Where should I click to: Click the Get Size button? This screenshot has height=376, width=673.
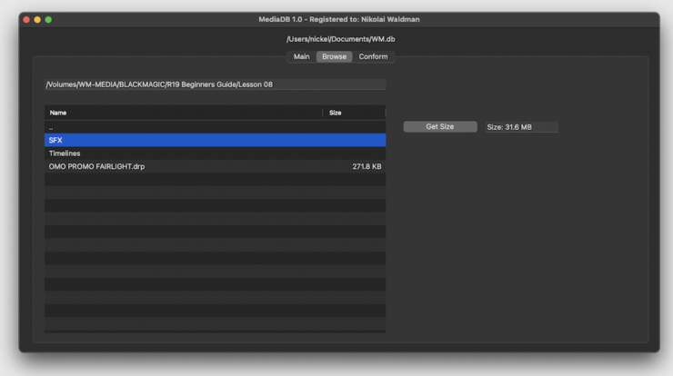(439, 127)
